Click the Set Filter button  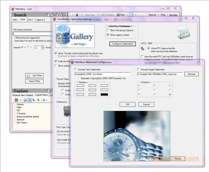(x=34, y=75)
